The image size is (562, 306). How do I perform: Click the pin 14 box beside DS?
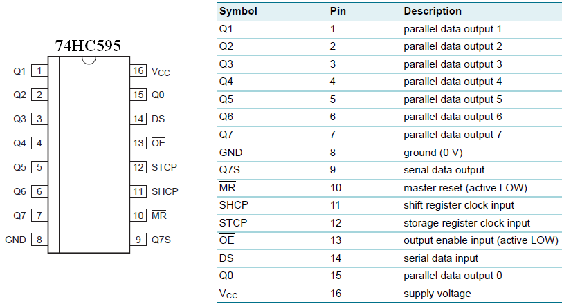tap(138, 119)
